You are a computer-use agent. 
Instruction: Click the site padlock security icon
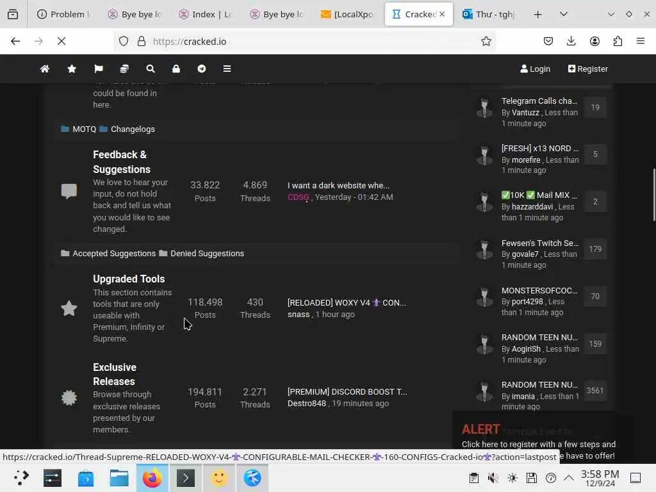point(142,41)
